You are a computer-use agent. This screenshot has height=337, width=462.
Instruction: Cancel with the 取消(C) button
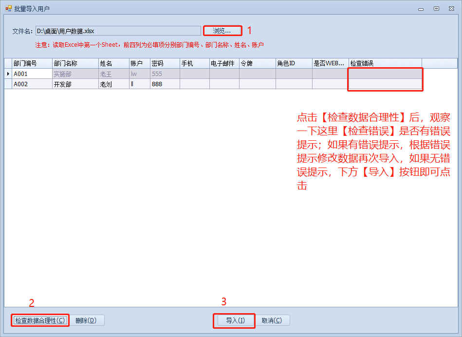pyautogui.click(x=272, y=320)
